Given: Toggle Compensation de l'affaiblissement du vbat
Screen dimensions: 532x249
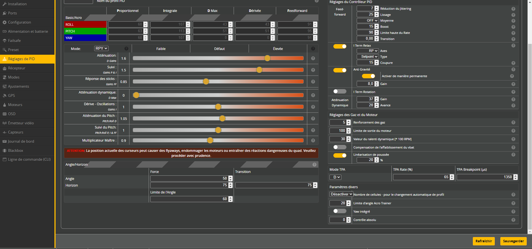Looking at the screenshot, I should (340, 147).
